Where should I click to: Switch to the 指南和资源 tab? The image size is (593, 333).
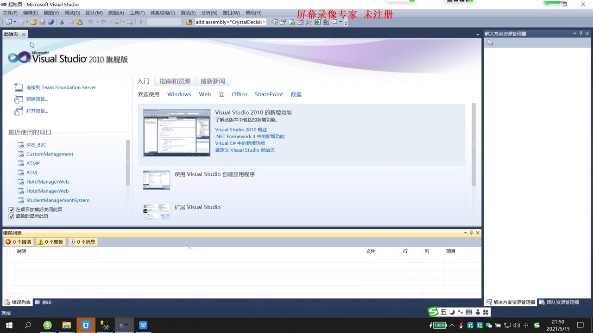[175, 81]
